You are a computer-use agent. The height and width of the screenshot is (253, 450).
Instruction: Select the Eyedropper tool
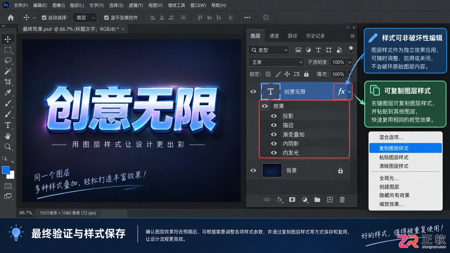pyautogui.click(x=8, y=93)
